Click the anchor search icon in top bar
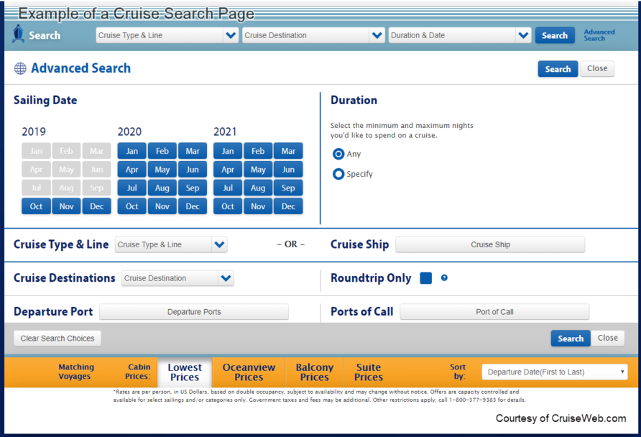 (x=18, y=34)
